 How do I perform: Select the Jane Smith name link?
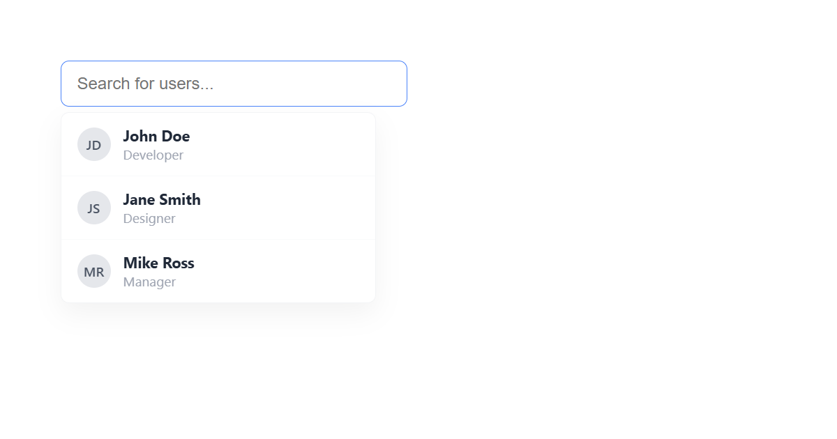[161, 200]
